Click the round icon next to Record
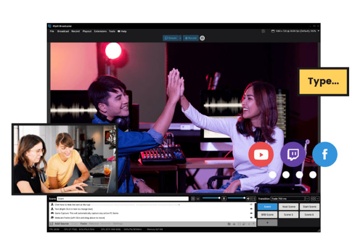The width and height of the screenshot is (363, 248). 202,38
